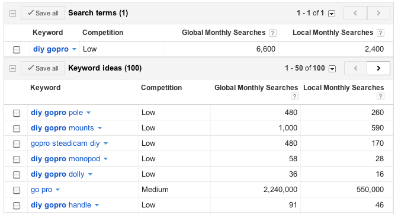Sort Search terms by Competition column header
The image size is (398, 214).
coord(103,33)
